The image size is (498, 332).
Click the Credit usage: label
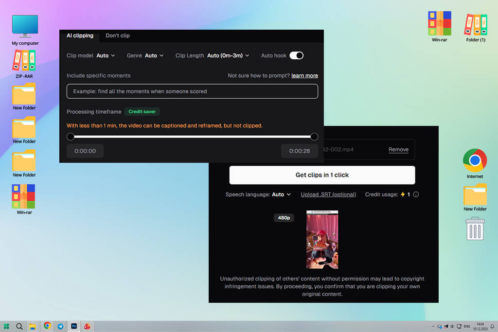point(381,194)
